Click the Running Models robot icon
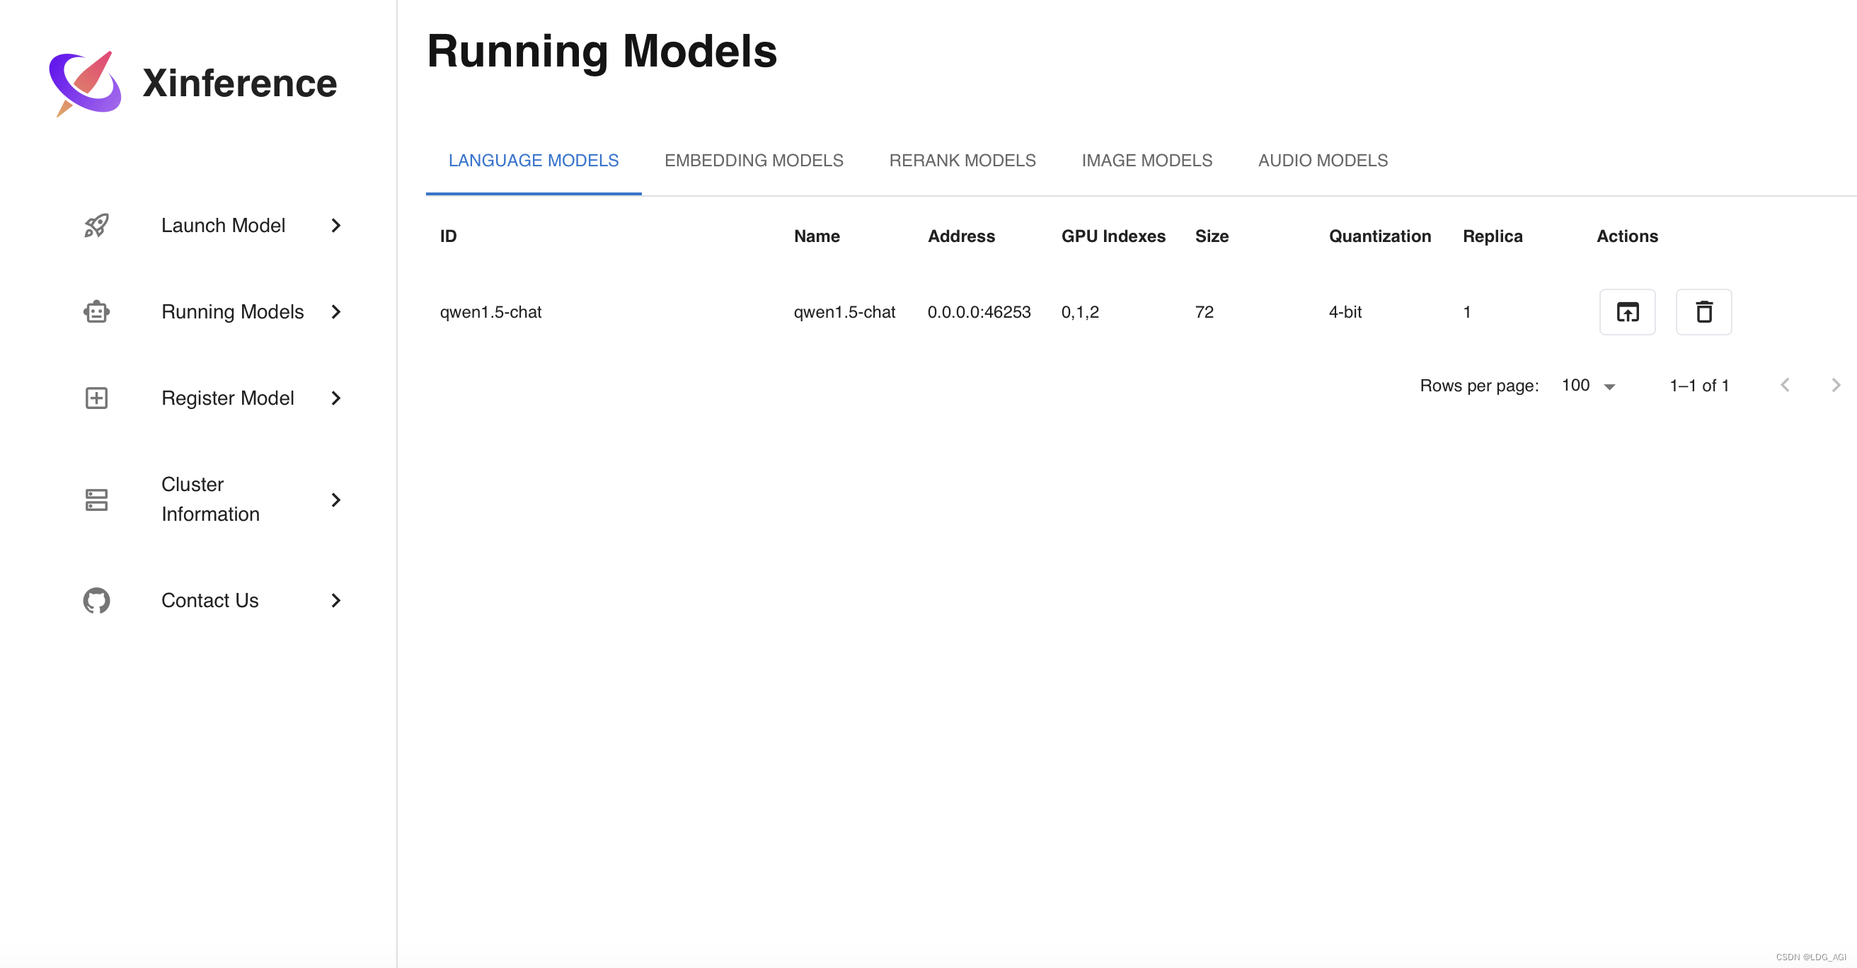Screen dimensions: 1857x968 [x=96, y=311]
